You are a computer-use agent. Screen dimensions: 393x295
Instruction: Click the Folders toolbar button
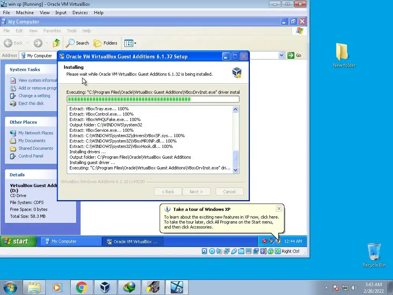coord(105,43)
